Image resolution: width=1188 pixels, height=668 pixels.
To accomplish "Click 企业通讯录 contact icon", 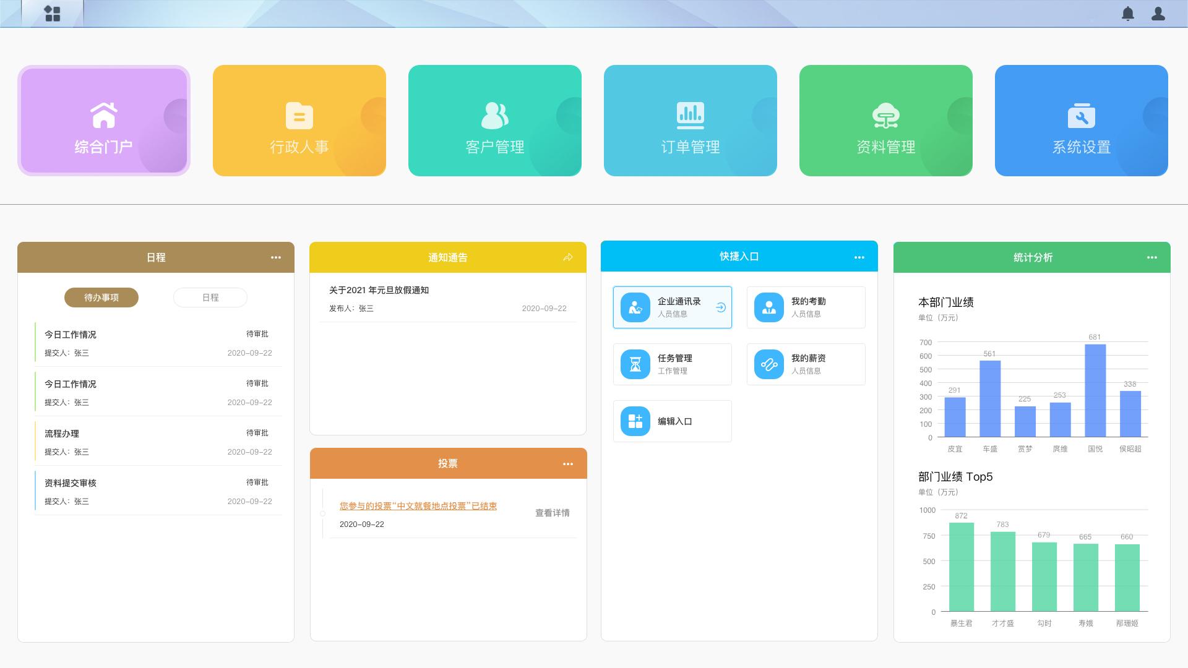I will coord(635,307).
